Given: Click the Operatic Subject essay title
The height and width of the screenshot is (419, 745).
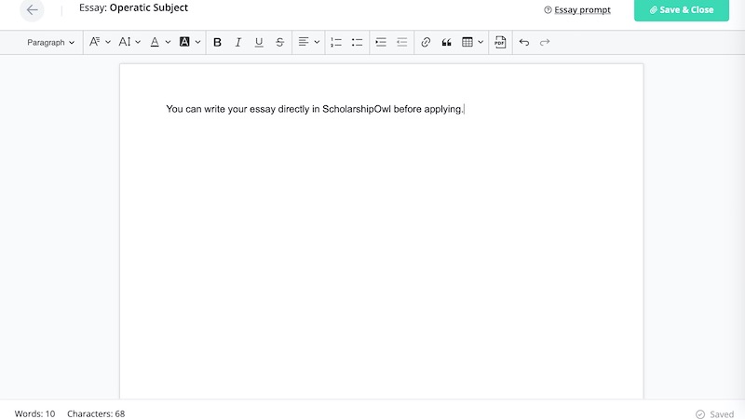Looking at the screenshot, I should tap(149, 7).
